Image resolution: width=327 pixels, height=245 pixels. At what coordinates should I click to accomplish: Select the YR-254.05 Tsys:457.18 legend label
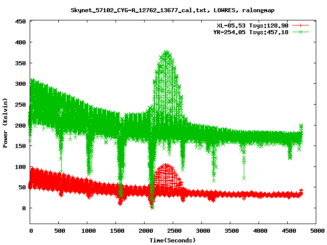[x=251, y=32]
